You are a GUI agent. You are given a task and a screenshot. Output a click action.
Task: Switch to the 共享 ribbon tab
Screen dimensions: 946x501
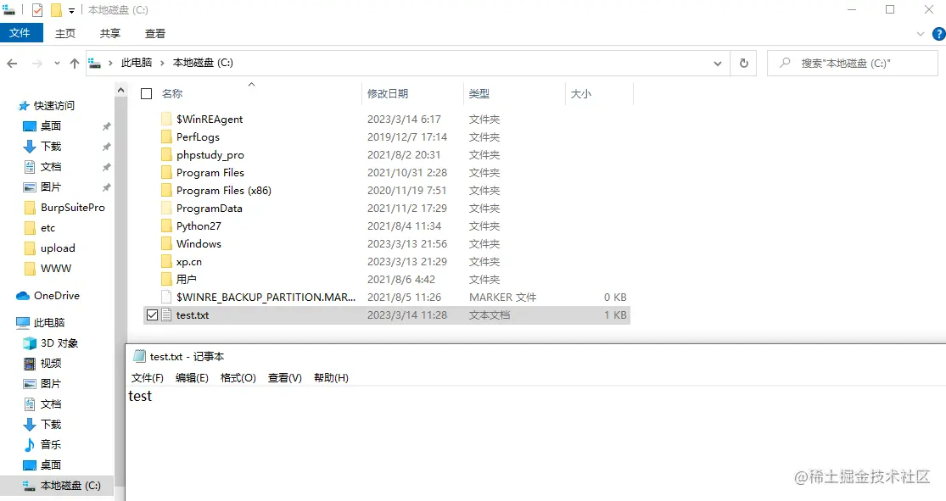(x=109, y=34)
